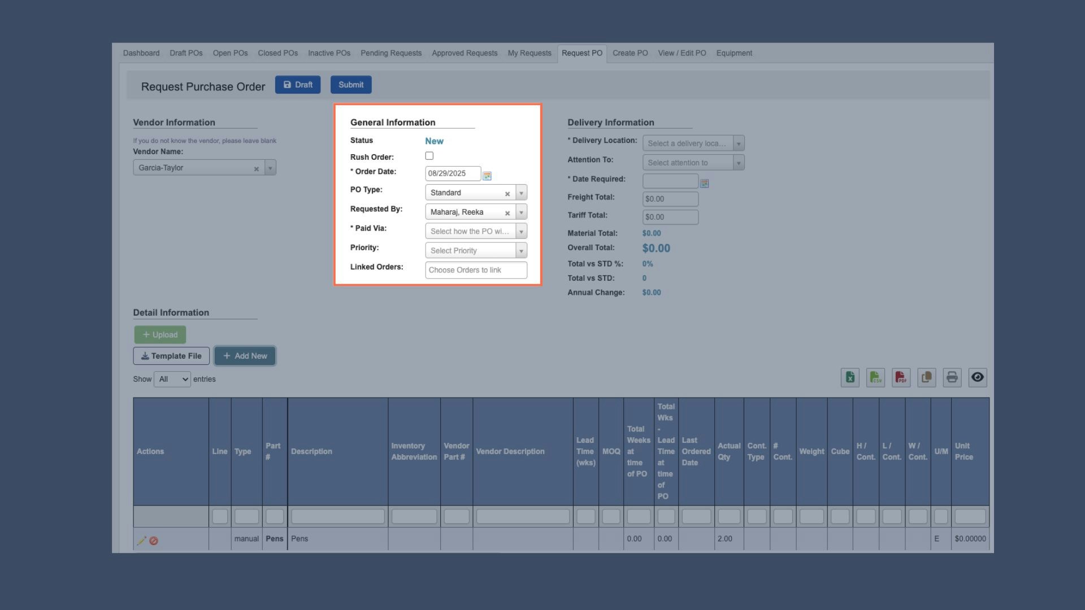Toggle column visibility eye icon

[x=978, y=377]
